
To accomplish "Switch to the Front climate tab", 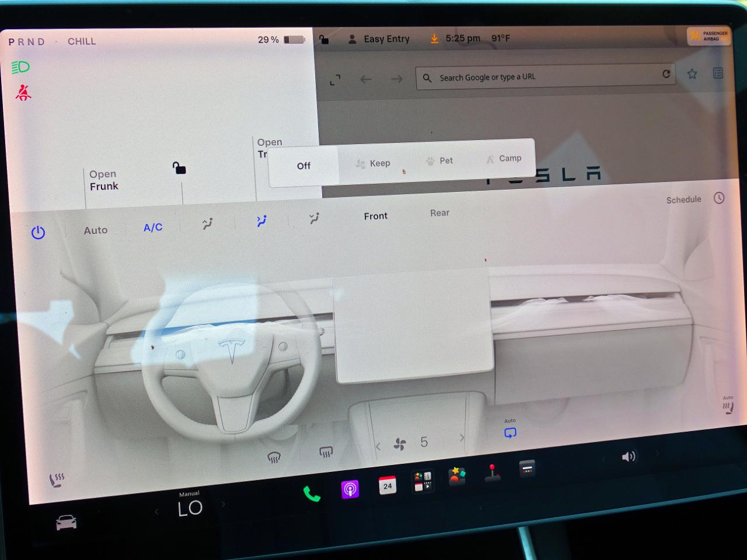I will 376,216.
